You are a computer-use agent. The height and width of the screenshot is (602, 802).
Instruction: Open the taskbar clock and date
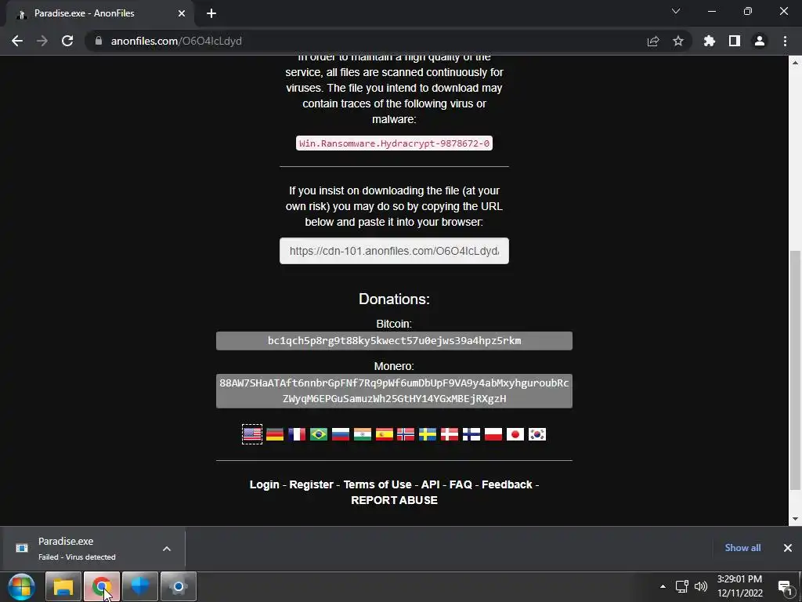pos(739,586)
